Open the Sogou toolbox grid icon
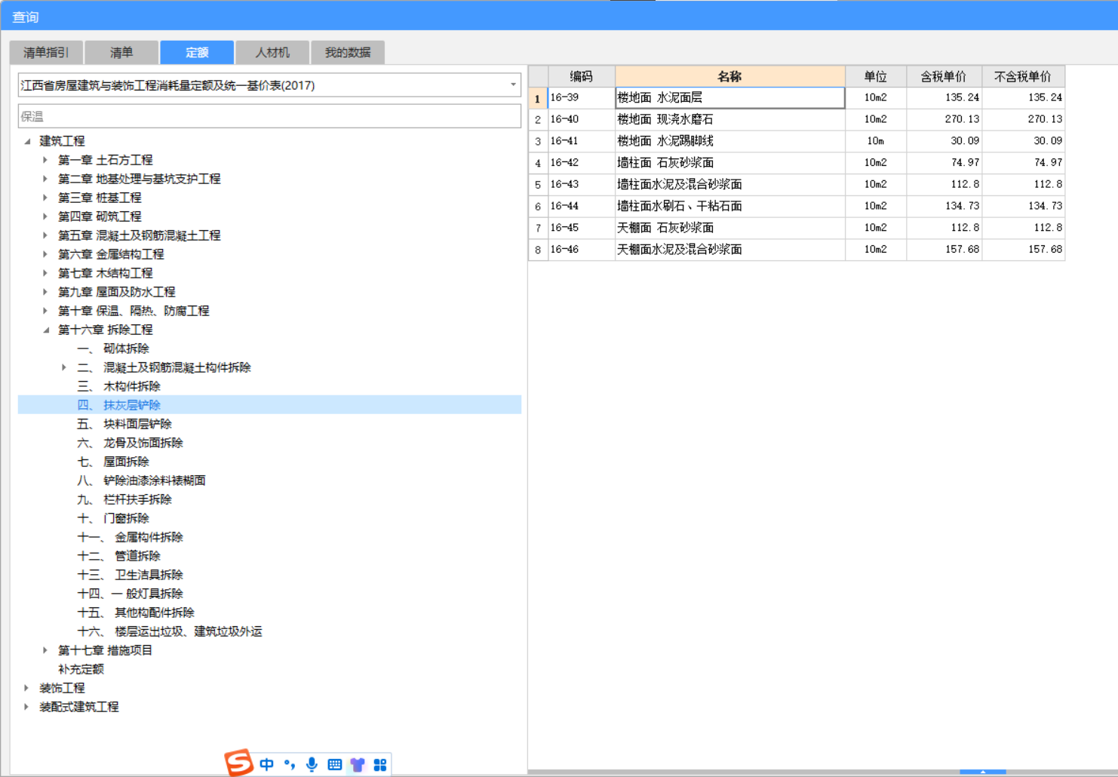The height and width of the screenshot is (777, 1118). coord(380,764)
